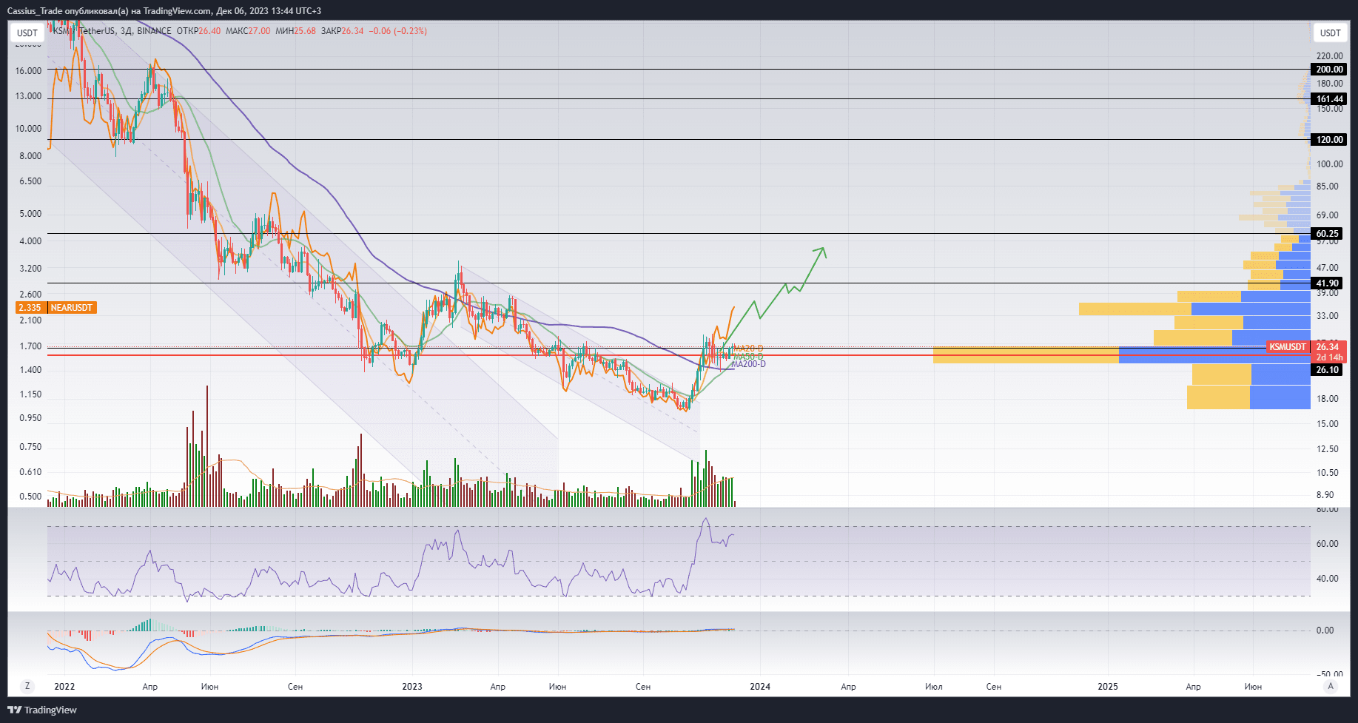1358x723 pixels.
Task: Click the 6.500 tick on the left price scale
Action: (30, 181)
